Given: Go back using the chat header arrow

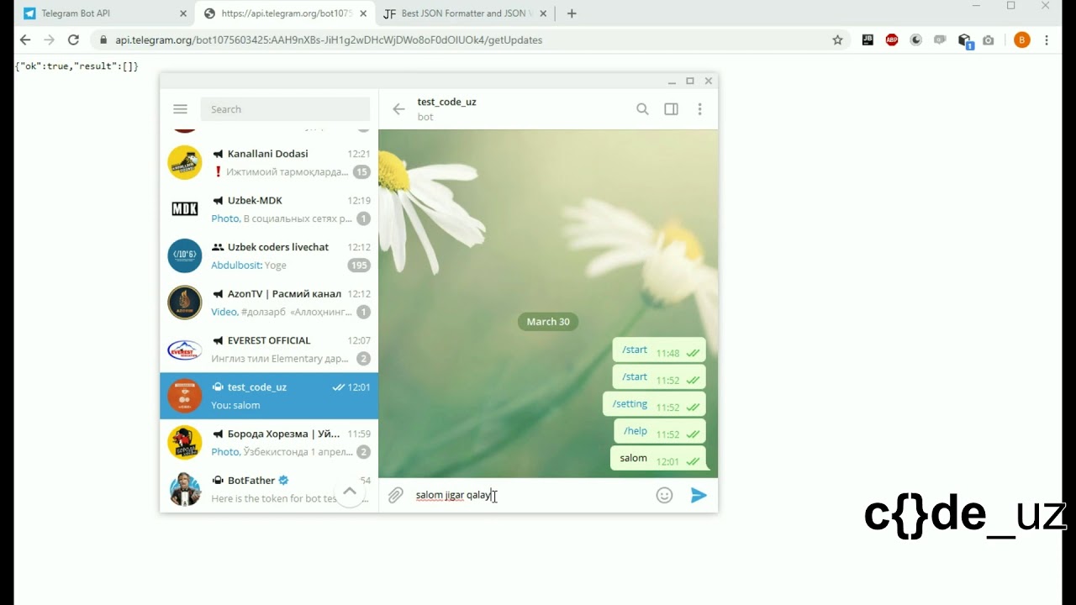Looking at the screenshot, I should click(398, 109).
